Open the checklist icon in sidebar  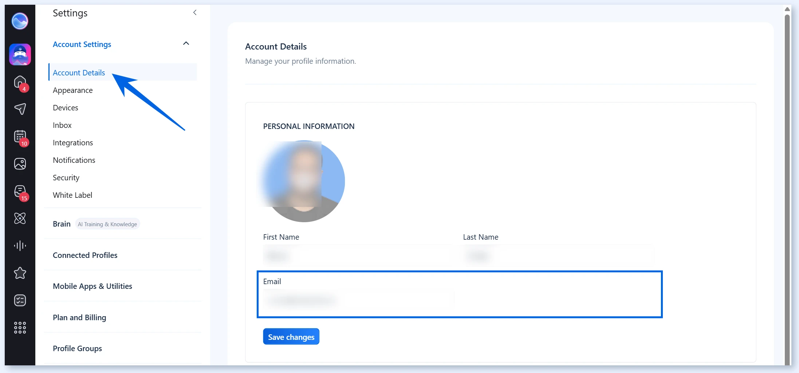(x=20, y=300)
